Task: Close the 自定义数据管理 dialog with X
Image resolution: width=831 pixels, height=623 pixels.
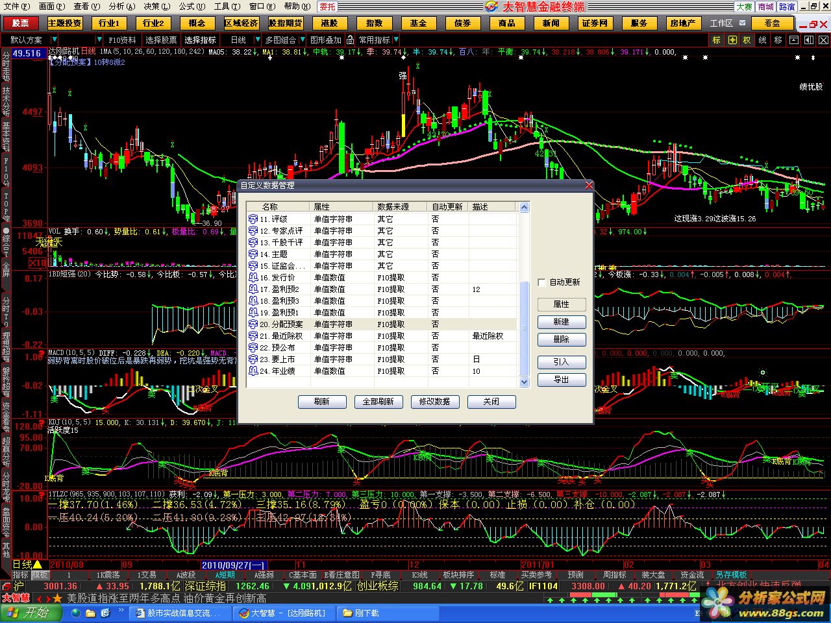Action: 588,185
